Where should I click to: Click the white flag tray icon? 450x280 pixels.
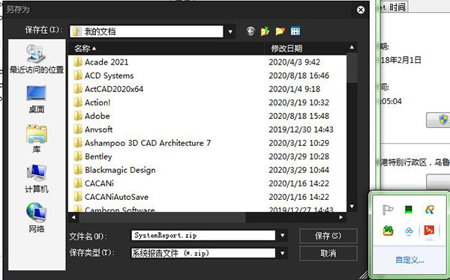(388, 210)
